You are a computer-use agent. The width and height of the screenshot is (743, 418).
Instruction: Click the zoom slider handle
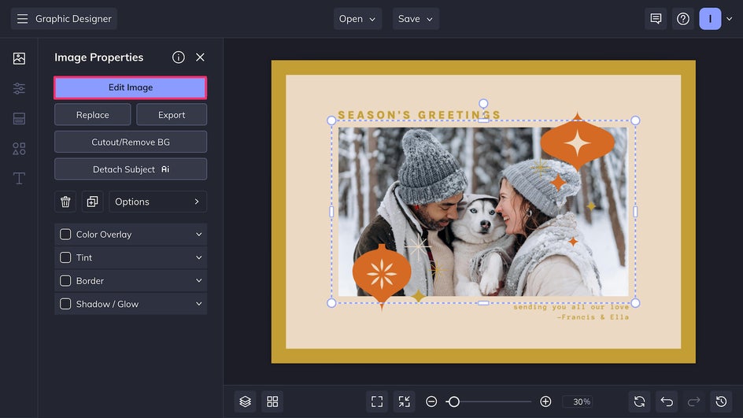tap(453, 401)
